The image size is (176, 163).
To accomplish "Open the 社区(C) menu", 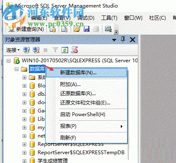I will coord(158,18).
